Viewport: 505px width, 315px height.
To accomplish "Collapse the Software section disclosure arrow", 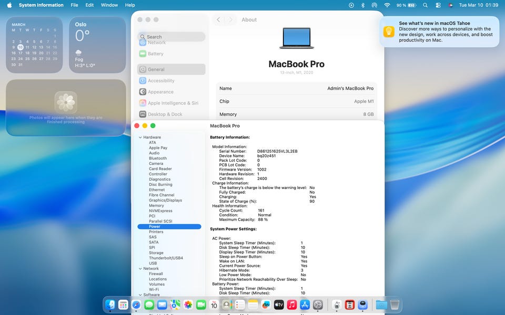I will point(140,295).
